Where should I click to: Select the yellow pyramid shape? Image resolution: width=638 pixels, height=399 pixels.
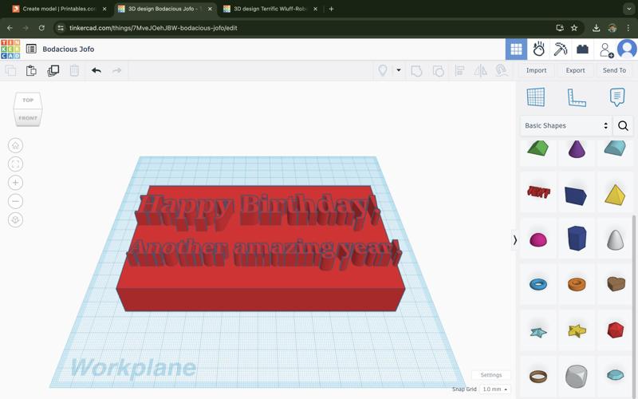(615, 195)
